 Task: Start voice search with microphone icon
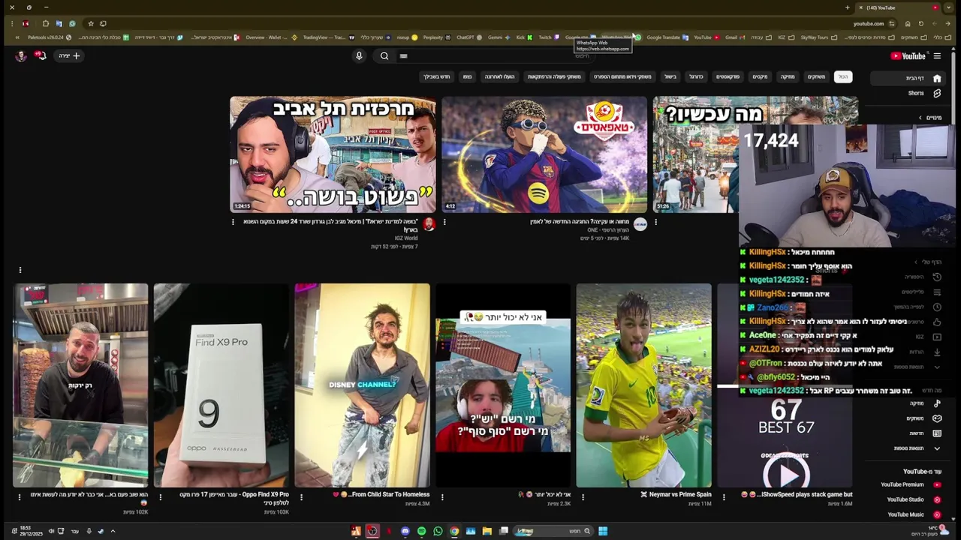pos(359,55)
